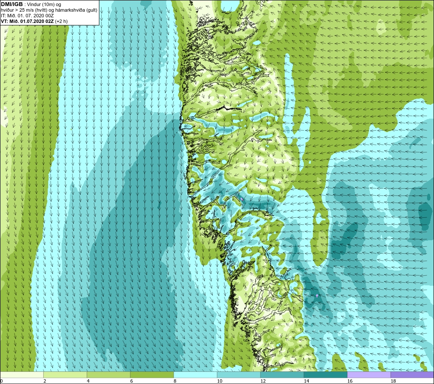Click the legend scale value 12

[263, 381]
